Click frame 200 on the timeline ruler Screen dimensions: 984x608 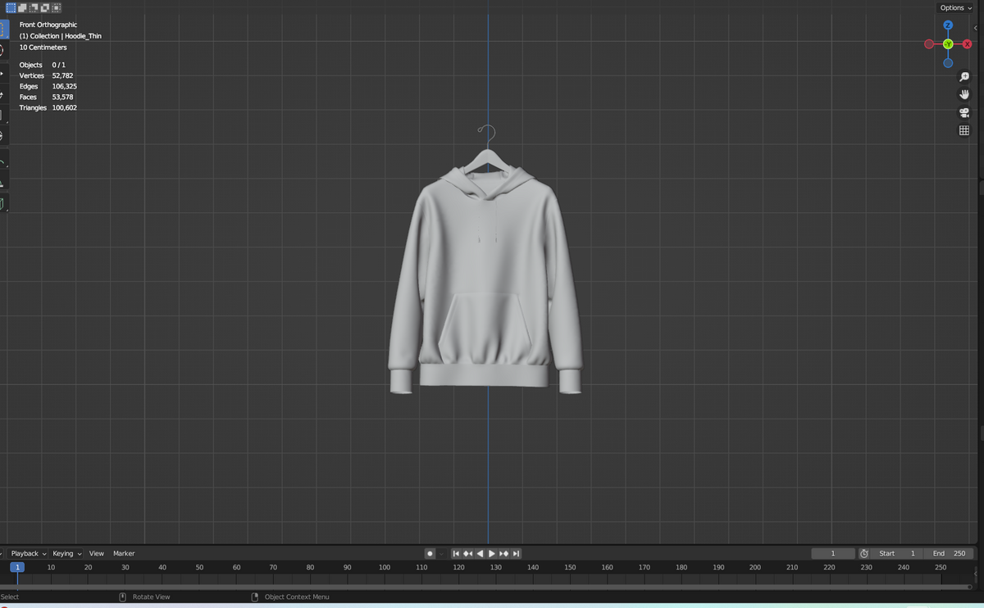tap(755, 567)
